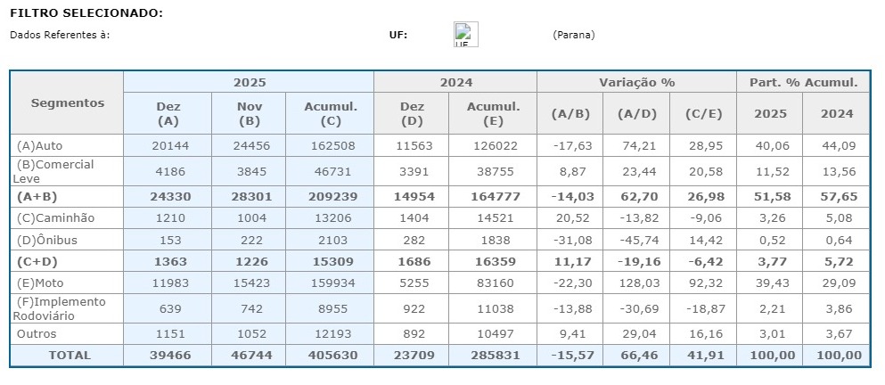Viewport: 885px width, 385px height.
Task: Click the (F)Implemento Rodoviário row label
Action: coord(61,308)
